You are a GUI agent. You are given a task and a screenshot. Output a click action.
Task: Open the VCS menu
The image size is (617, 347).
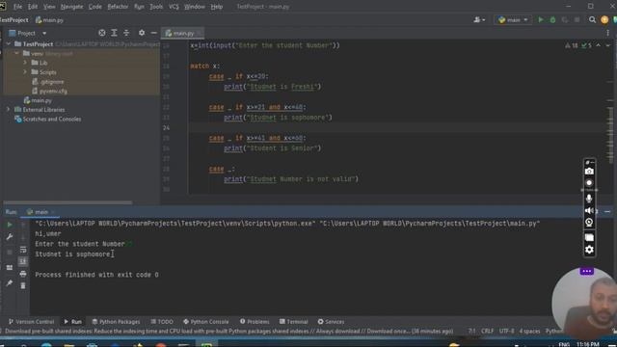(x=174, y=7)
